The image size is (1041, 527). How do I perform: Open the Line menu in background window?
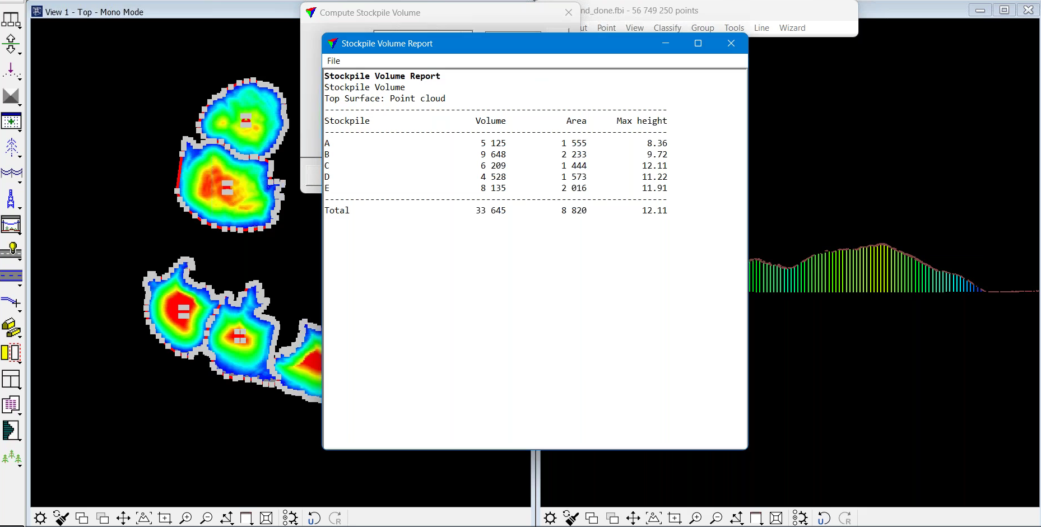(761, 28)
